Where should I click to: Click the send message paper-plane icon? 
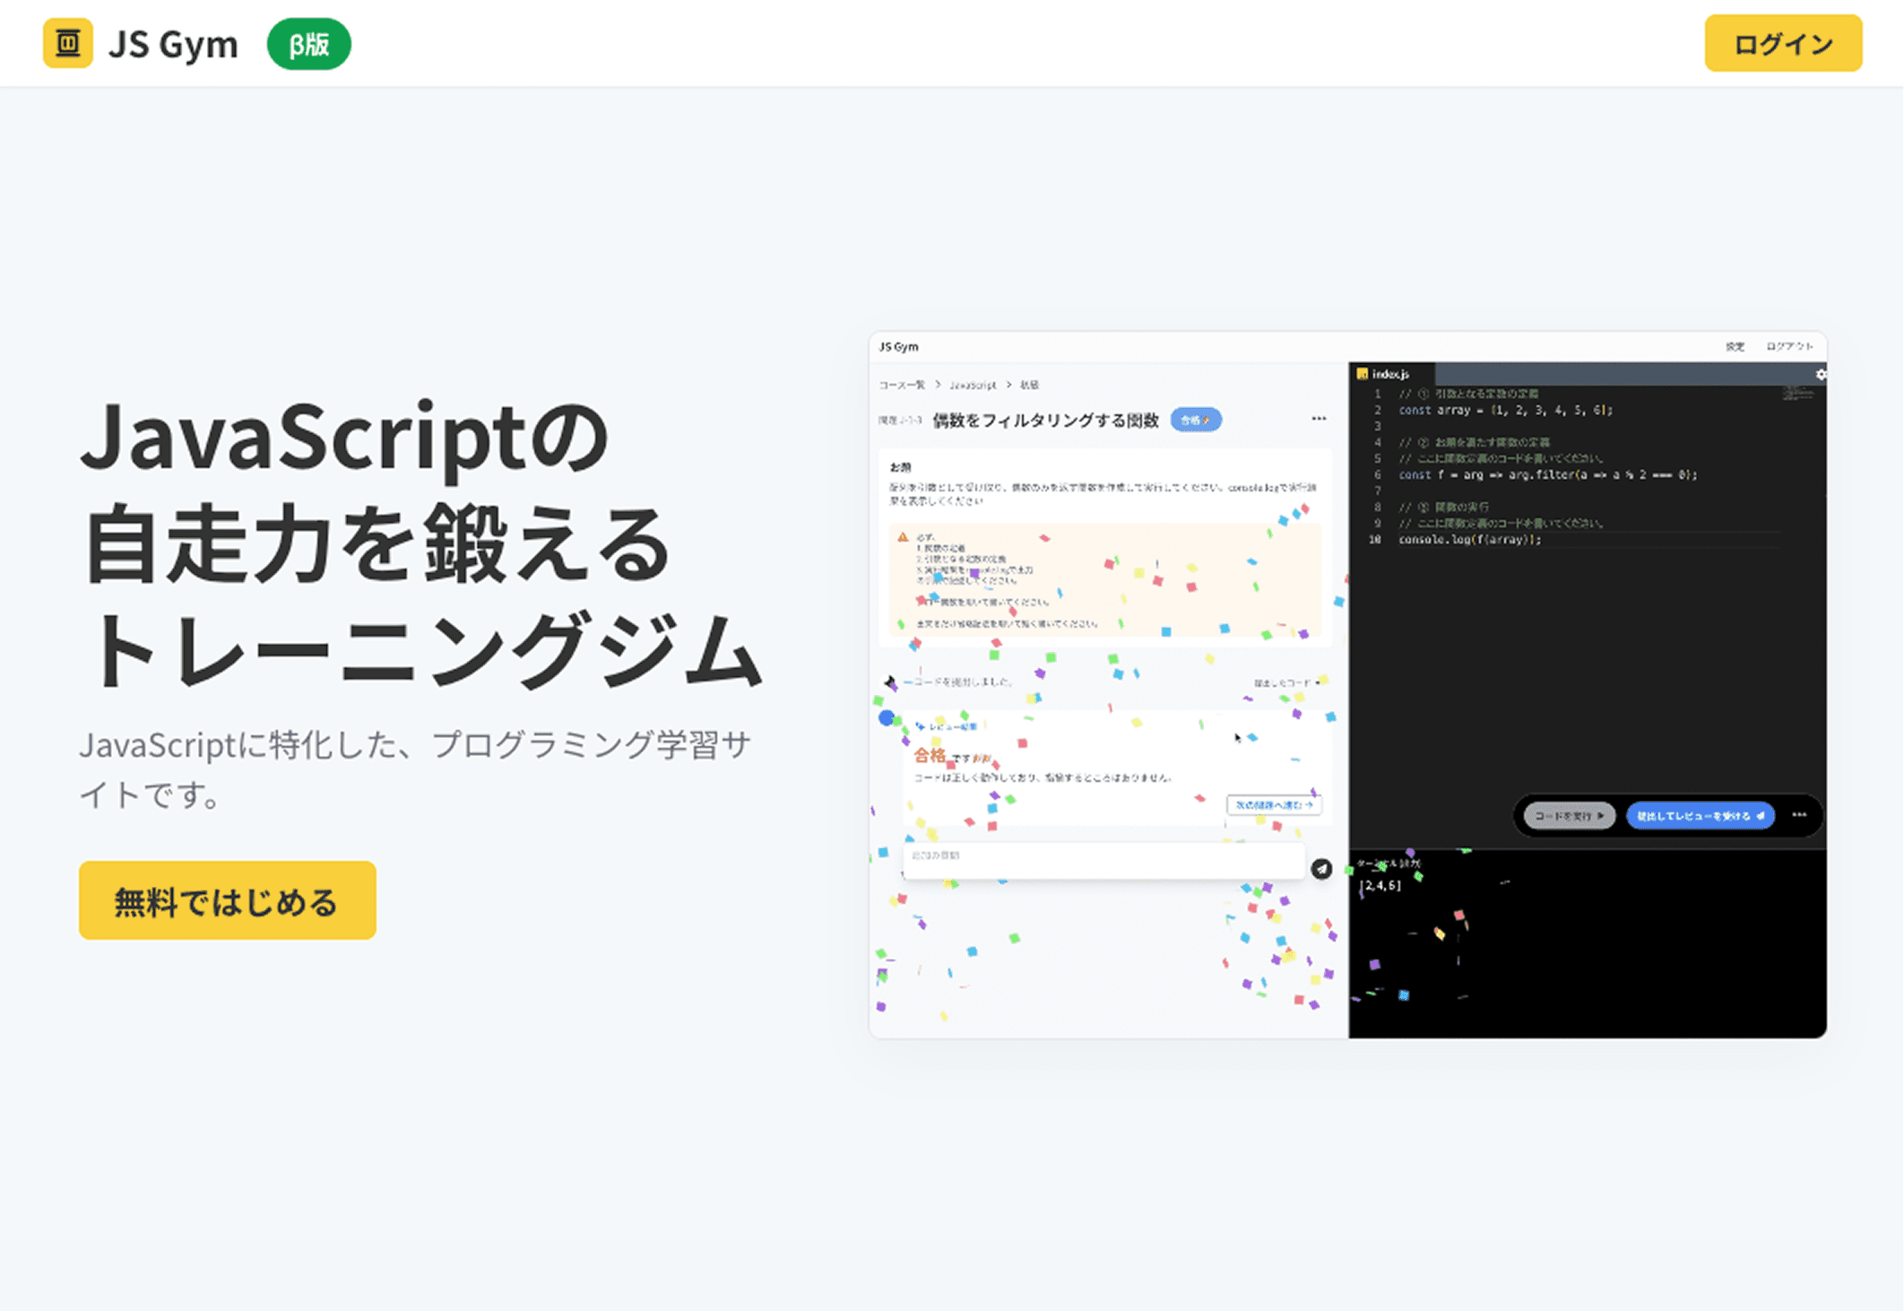click(x=1320, y=868)
